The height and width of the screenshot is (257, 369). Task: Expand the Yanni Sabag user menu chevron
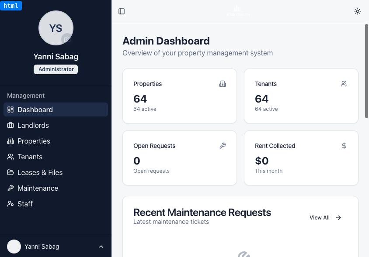[101, 247]
